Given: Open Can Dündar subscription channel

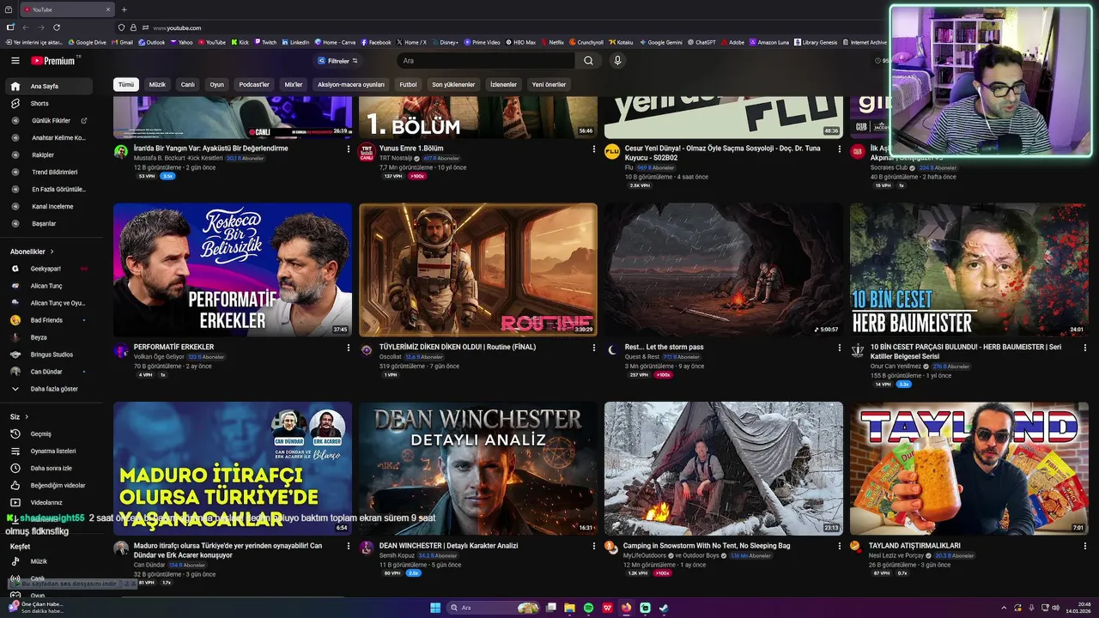Looking at the screenshot, I should (48, 372).
